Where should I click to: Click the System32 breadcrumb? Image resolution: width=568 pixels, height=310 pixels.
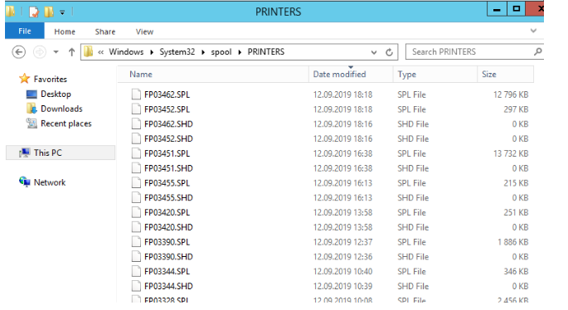click(177, 51)
